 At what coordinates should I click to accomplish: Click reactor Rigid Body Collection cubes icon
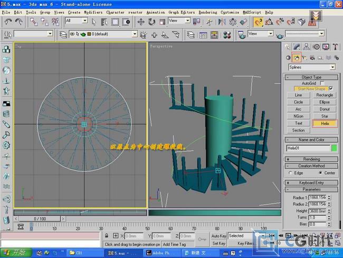pyautogui.click(x=6, y=49)
